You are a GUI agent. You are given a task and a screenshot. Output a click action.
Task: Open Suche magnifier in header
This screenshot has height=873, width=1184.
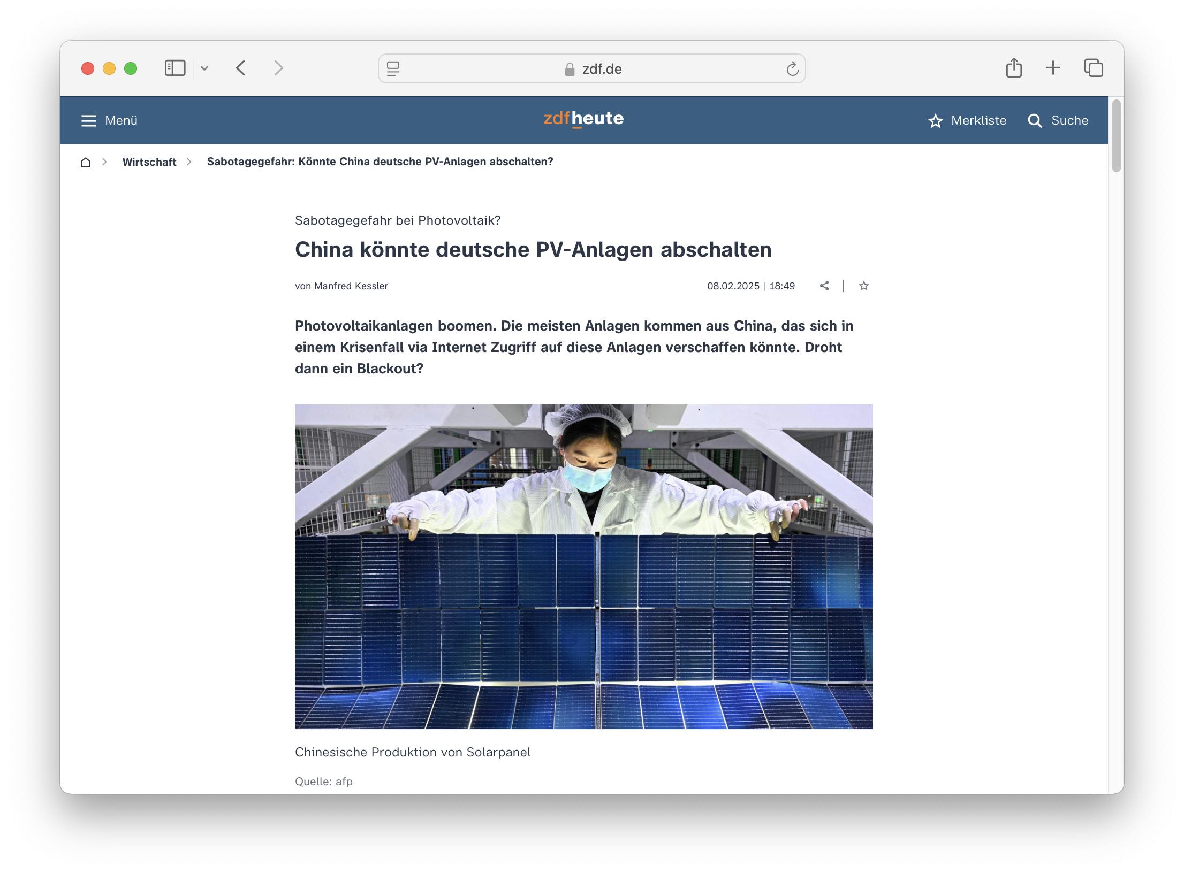click(x=1035, y=121)
